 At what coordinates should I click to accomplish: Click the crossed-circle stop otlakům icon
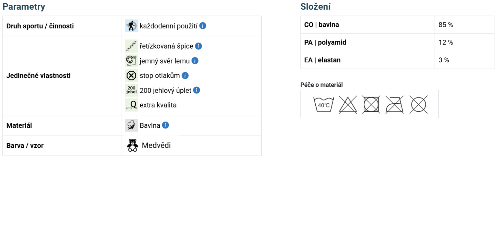tap(131, 76)
